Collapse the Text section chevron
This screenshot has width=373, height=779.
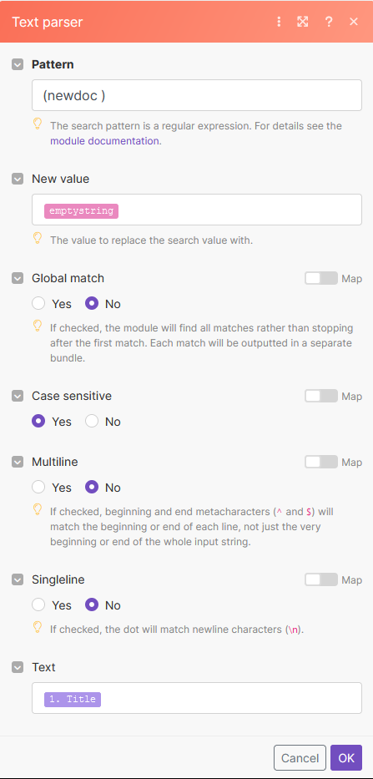coord(18,667)
